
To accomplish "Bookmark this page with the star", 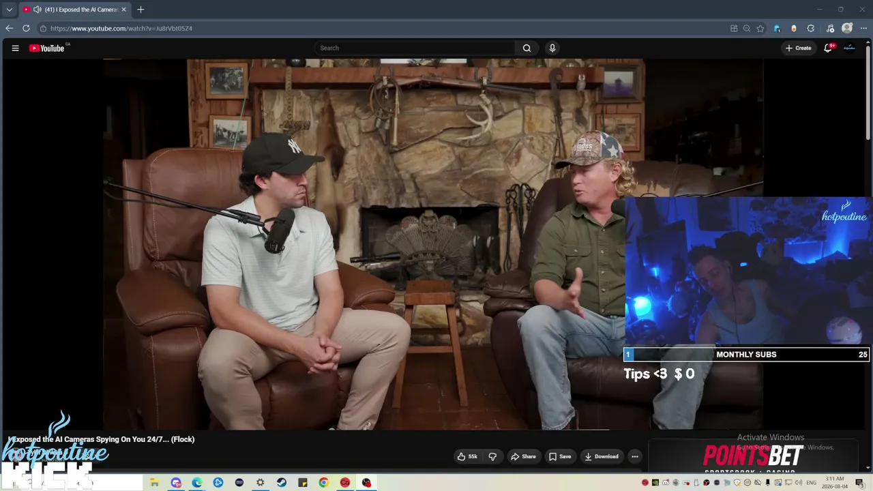I will pos(760,29).
